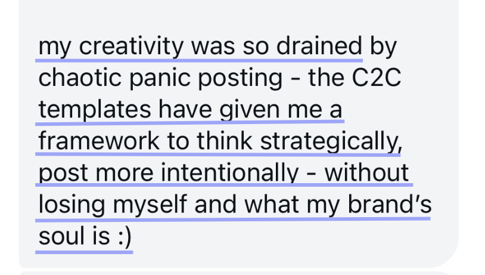Click the "C2C" text
Viewport: 485px width, 275px height.
(x=377, y=77)
